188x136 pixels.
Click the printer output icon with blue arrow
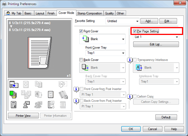click(x=14, y=84)
